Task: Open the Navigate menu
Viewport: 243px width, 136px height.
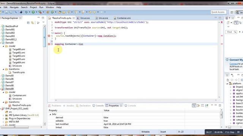Action: 14,7
